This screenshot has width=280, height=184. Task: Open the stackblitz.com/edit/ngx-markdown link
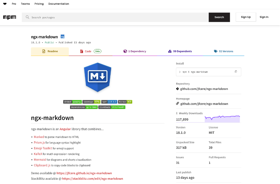point(93,178)
